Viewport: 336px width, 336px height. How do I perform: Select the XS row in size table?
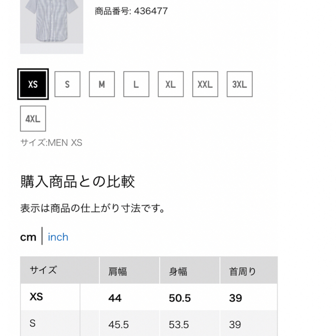click(x=149, y=297)
